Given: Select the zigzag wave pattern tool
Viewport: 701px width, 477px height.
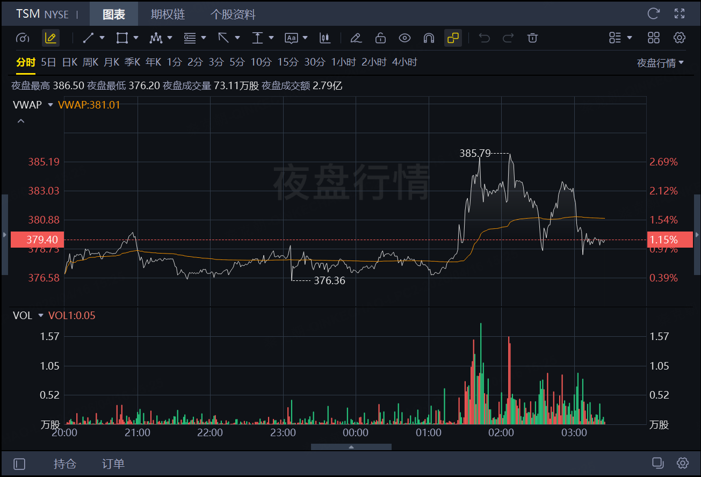Looking at the screenshot, I should click(x=156, y=38).
